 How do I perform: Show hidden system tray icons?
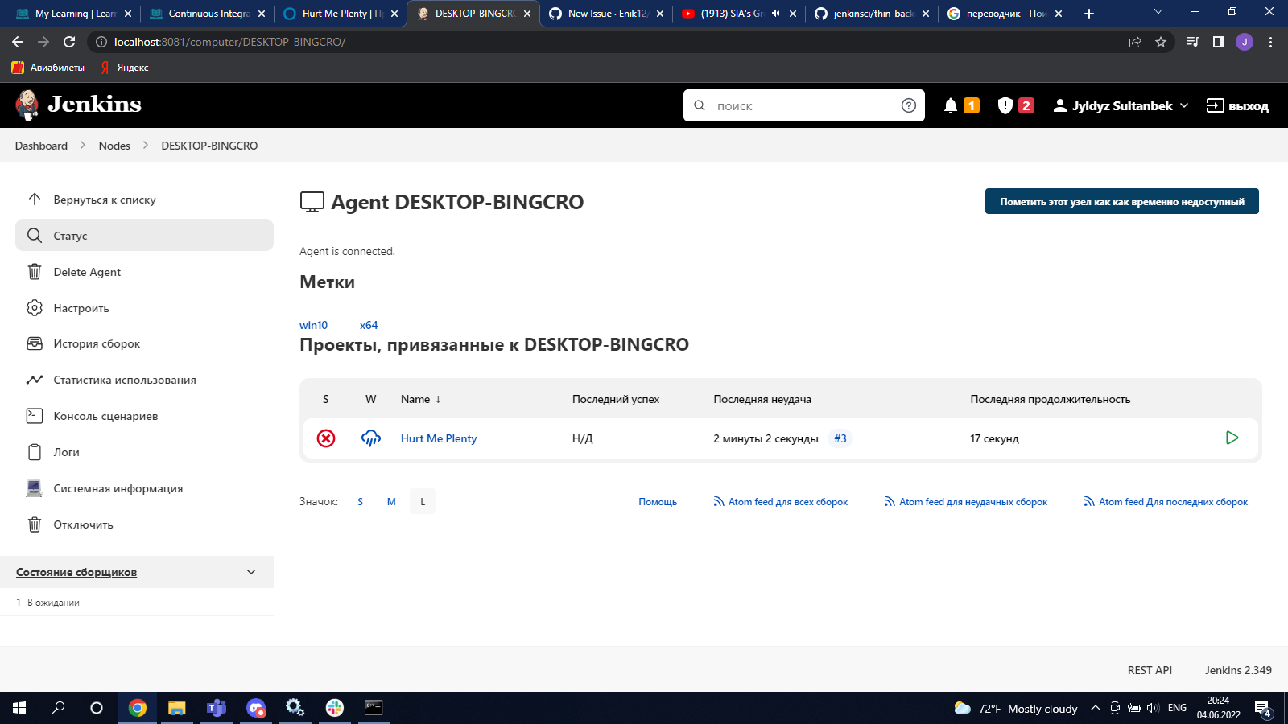(x=1095, y=708)
